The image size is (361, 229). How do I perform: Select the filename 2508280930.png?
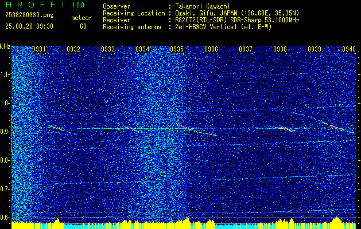pyautogui.click(x=29, y=15)
